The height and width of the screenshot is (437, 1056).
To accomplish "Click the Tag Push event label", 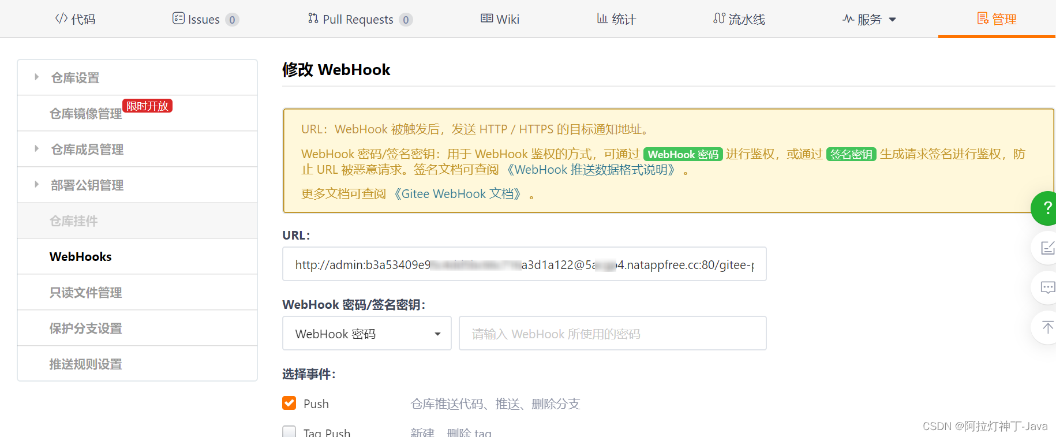I will click(x=327, y=432).
